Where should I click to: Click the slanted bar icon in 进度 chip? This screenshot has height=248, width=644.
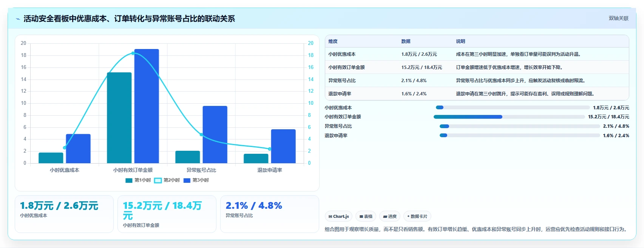385,217
